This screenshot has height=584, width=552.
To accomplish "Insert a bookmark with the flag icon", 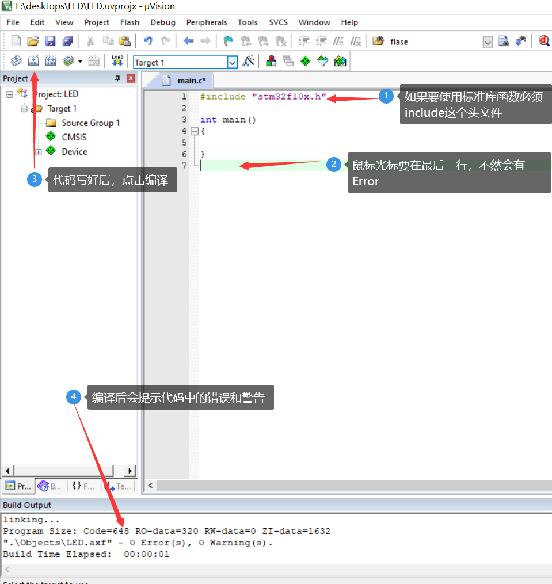I will pos(228,41).
